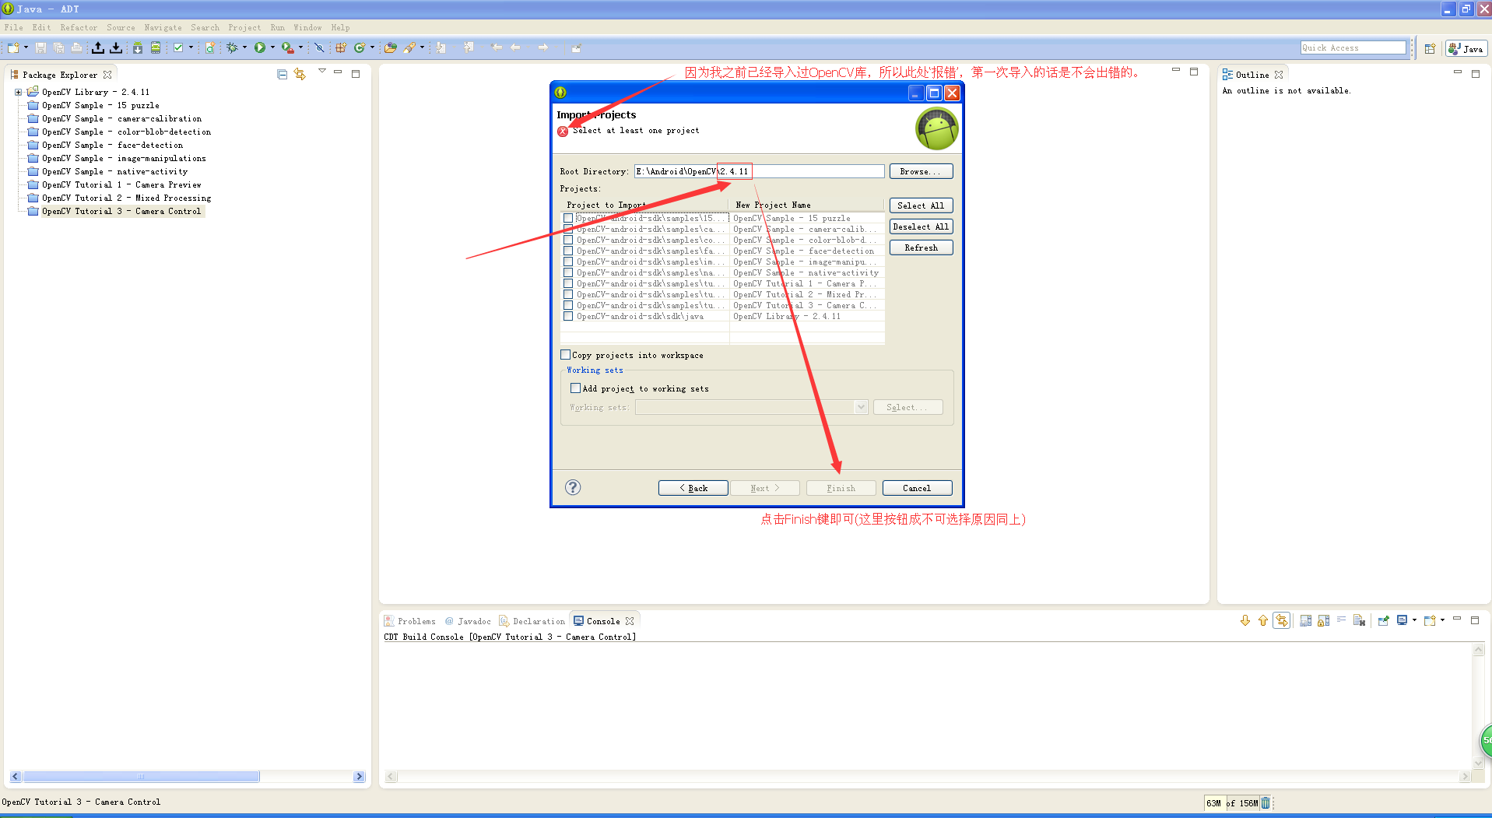Click the download arrow toolbar icon

[116, 47]
